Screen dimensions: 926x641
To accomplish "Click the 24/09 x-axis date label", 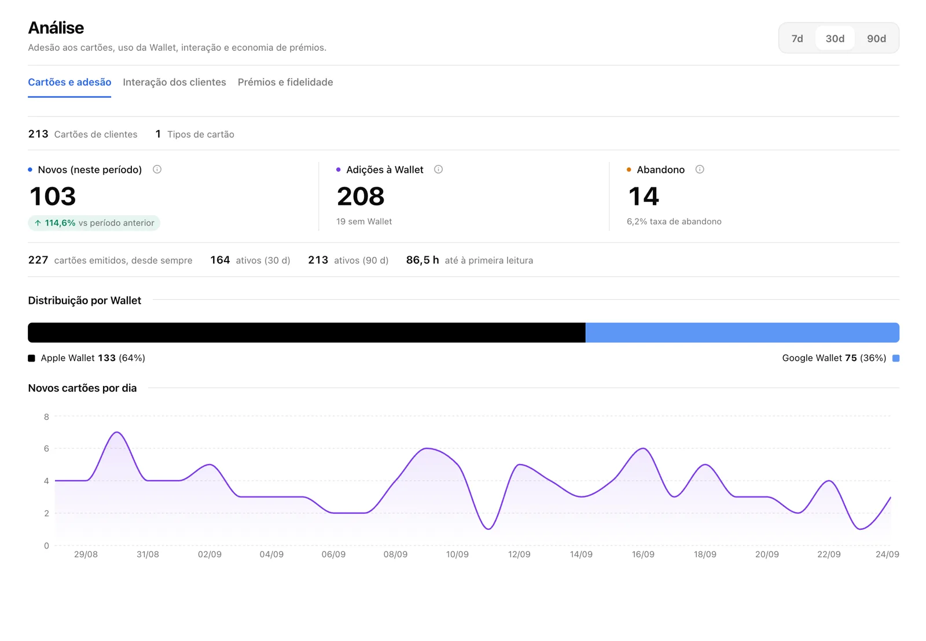I will click(x=887, y=554).
